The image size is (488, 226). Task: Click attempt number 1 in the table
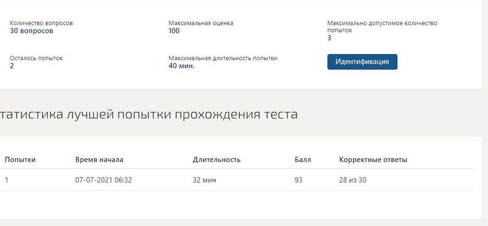point(7,180)
